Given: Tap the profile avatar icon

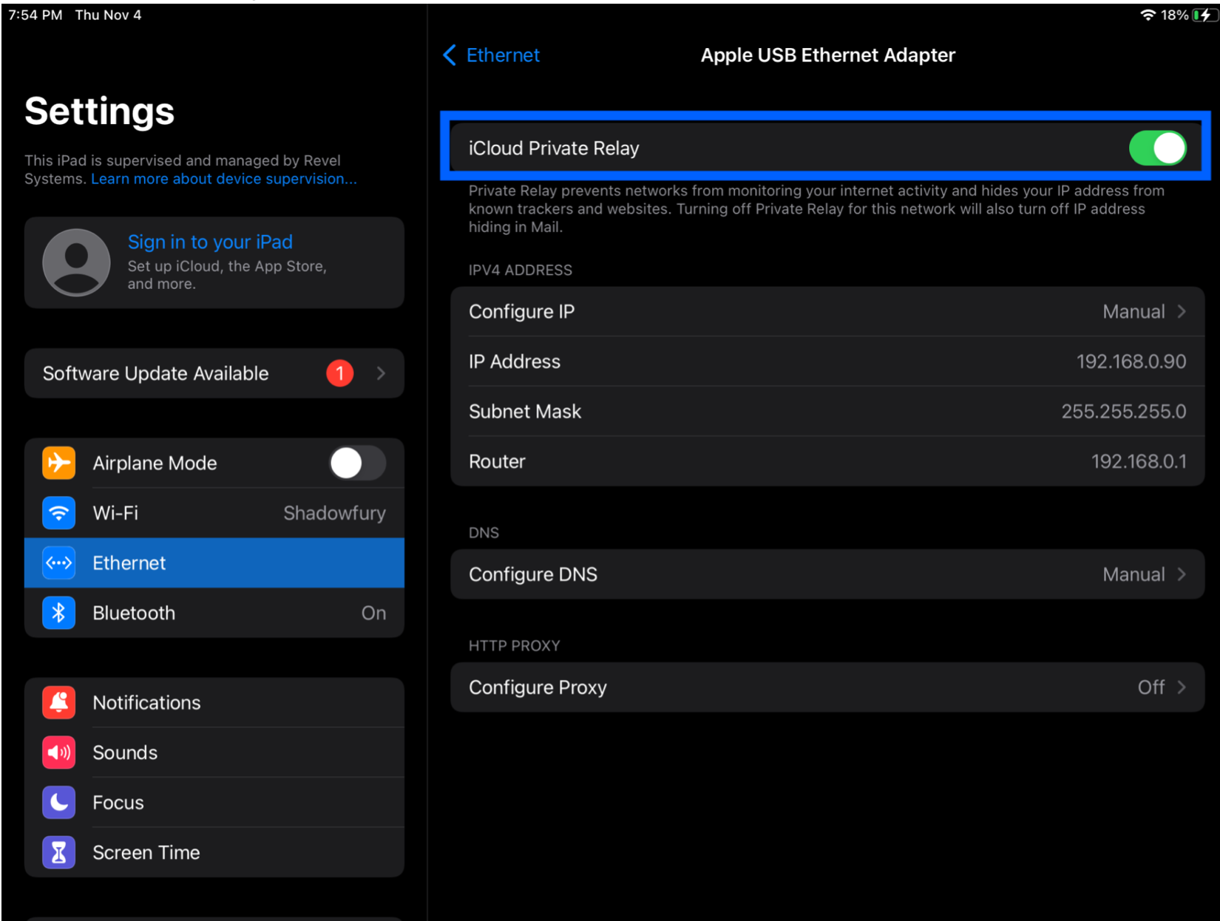Looking at the screenshot, I should click(76, 262).
